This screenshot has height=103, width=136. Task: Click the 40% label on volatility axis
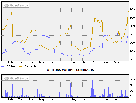coord(132,34)
